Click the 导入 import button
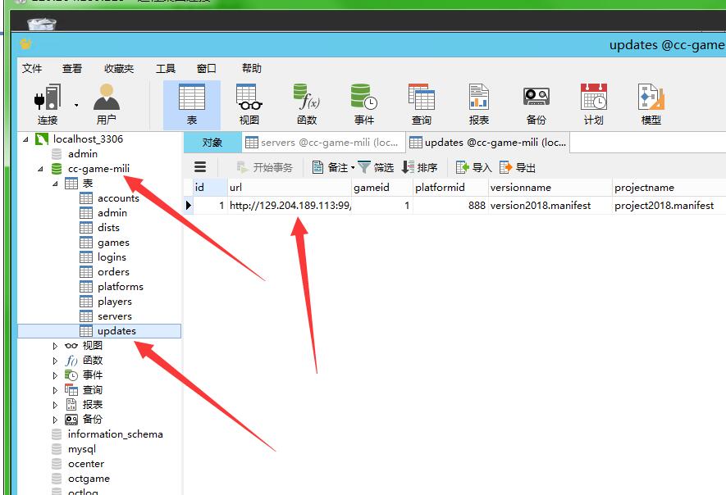The height and width of the screenshot is (495, 726). [473, 167]
